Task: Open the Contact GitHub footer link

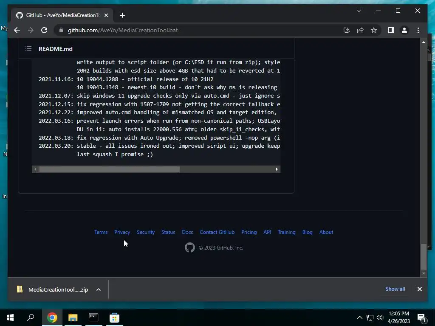Action: 217,232
